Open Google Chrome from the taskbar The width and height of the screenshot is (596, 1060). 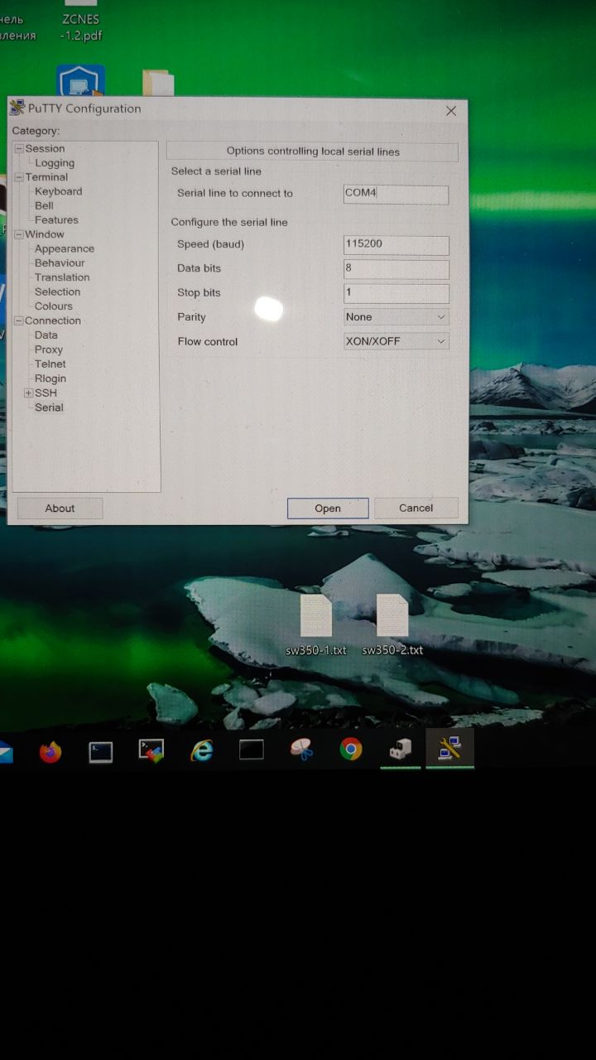(x=351, y=750)
